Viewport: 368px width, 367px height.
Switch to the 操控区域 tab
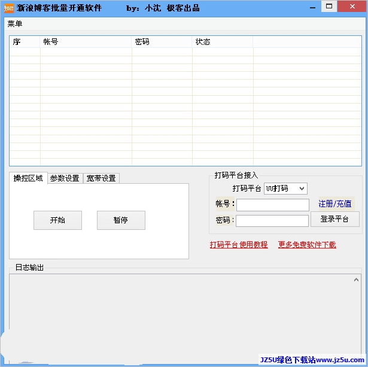pyautogui.click(x=28, y=178)
